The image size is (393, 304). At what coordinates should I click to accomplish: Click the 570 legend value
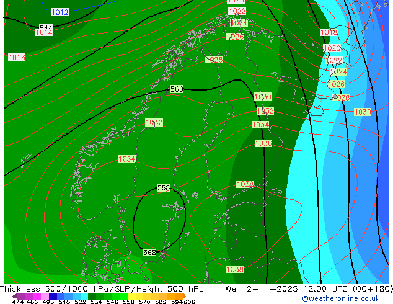tap(144, 302)
